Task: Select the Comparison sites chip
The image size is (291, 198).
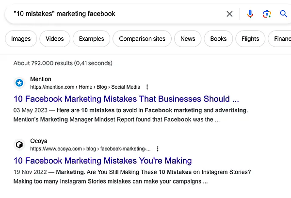Action: 142,39
